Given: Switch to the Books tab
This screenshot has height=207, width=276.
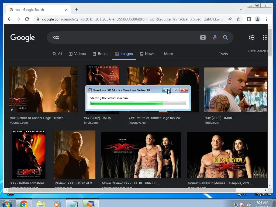Looking at the screenshot, I should coord(101,54).
